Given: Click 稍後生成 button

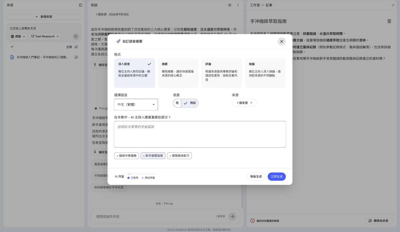Looking at the screenshot, I should (256, 177).
